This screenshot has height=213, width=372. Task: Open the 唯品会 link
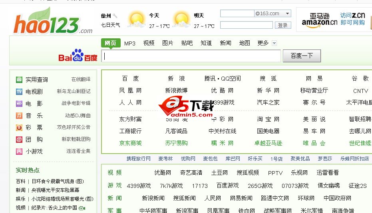click(x=314, y=143)
